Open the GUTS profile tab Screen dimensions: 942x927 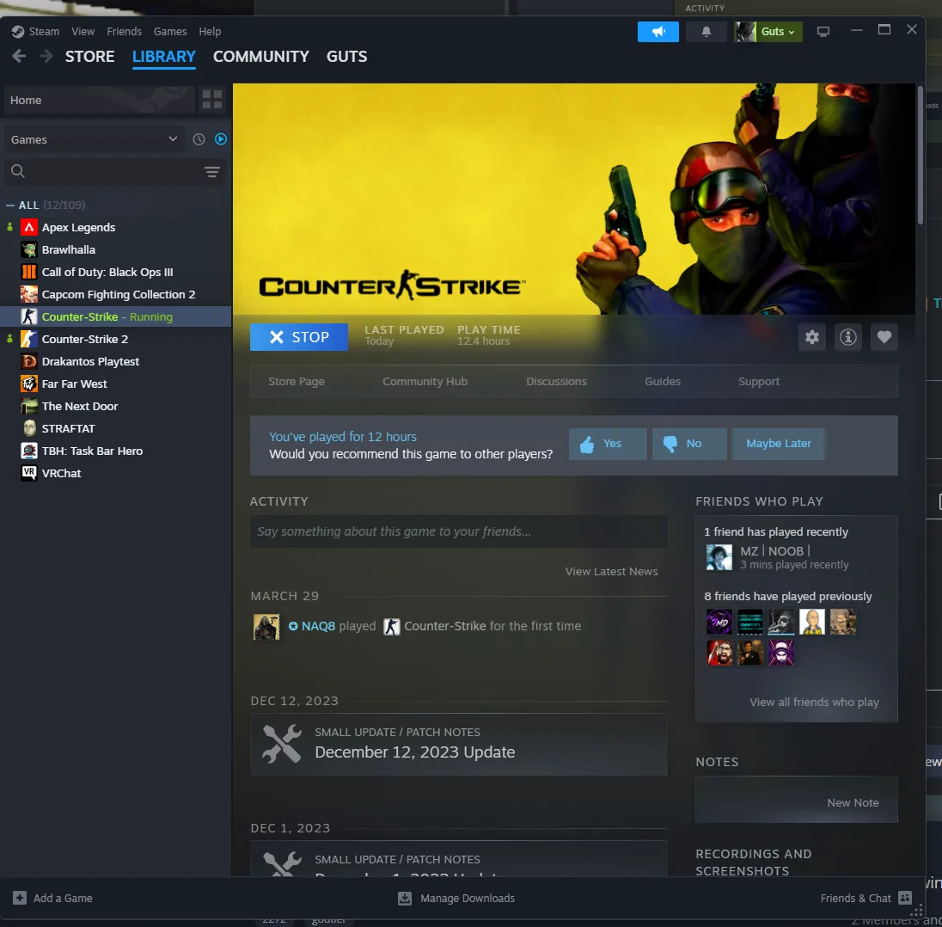(346, 57)
